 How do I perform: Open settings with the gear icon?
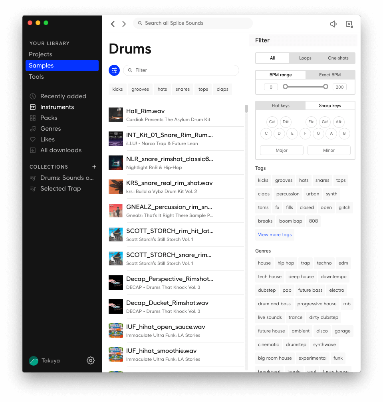[x=91, y=360]
